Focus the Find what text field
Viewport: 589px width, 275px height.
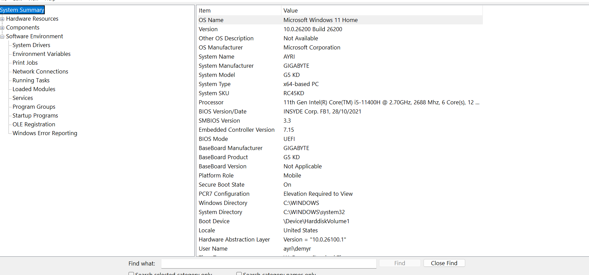pos(269,263)
